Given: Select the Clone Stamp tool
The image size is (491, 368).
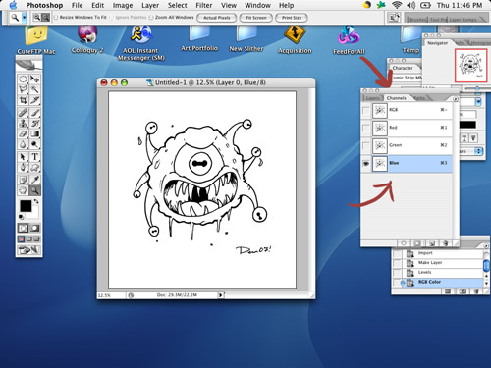Looking at the screenshot, I should click(23, 124).
